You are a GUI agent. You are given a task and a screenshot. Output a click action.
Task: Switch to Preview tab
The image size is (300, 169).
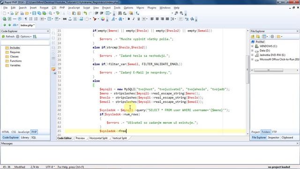pos(80,138)
